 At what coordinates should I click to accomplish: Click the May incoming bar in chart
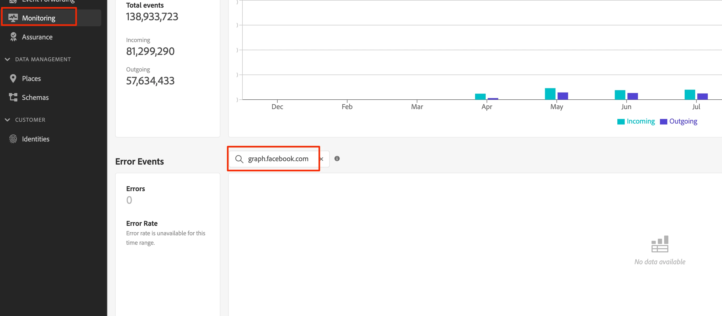coord(550,94)
